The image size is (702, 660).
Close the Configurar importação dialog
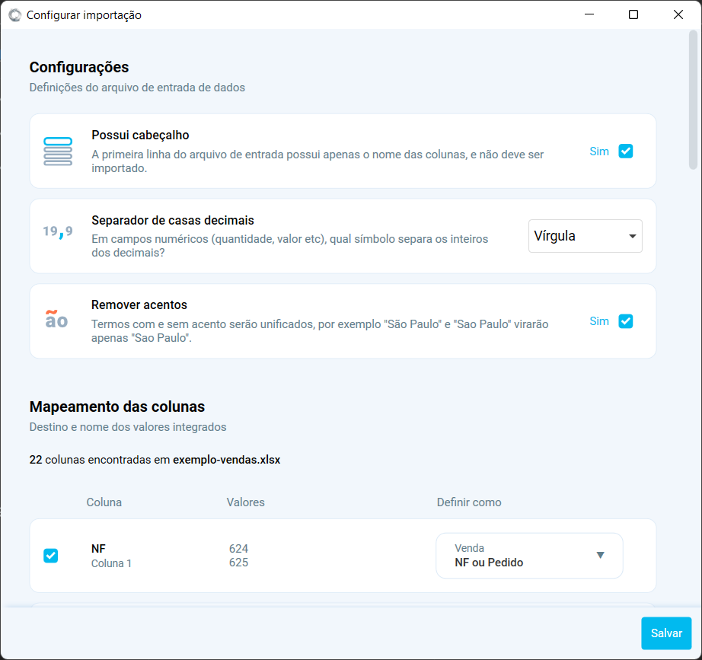(x=678, y=14)
